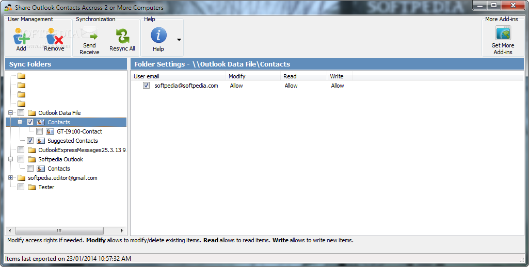The image size is (529, 267).
Task: Click the left arrow of the tree scrollbar
Action: coord(10,230)
